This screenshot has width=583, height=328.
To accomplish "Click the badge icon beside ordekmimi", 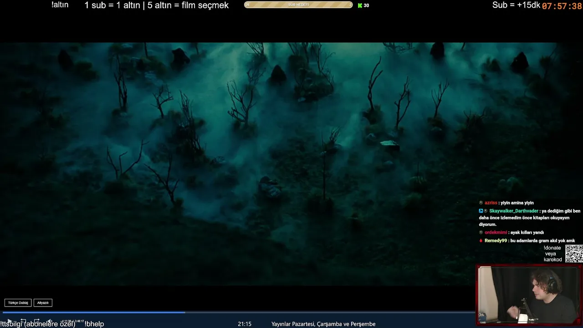I will tap(481, 232).
